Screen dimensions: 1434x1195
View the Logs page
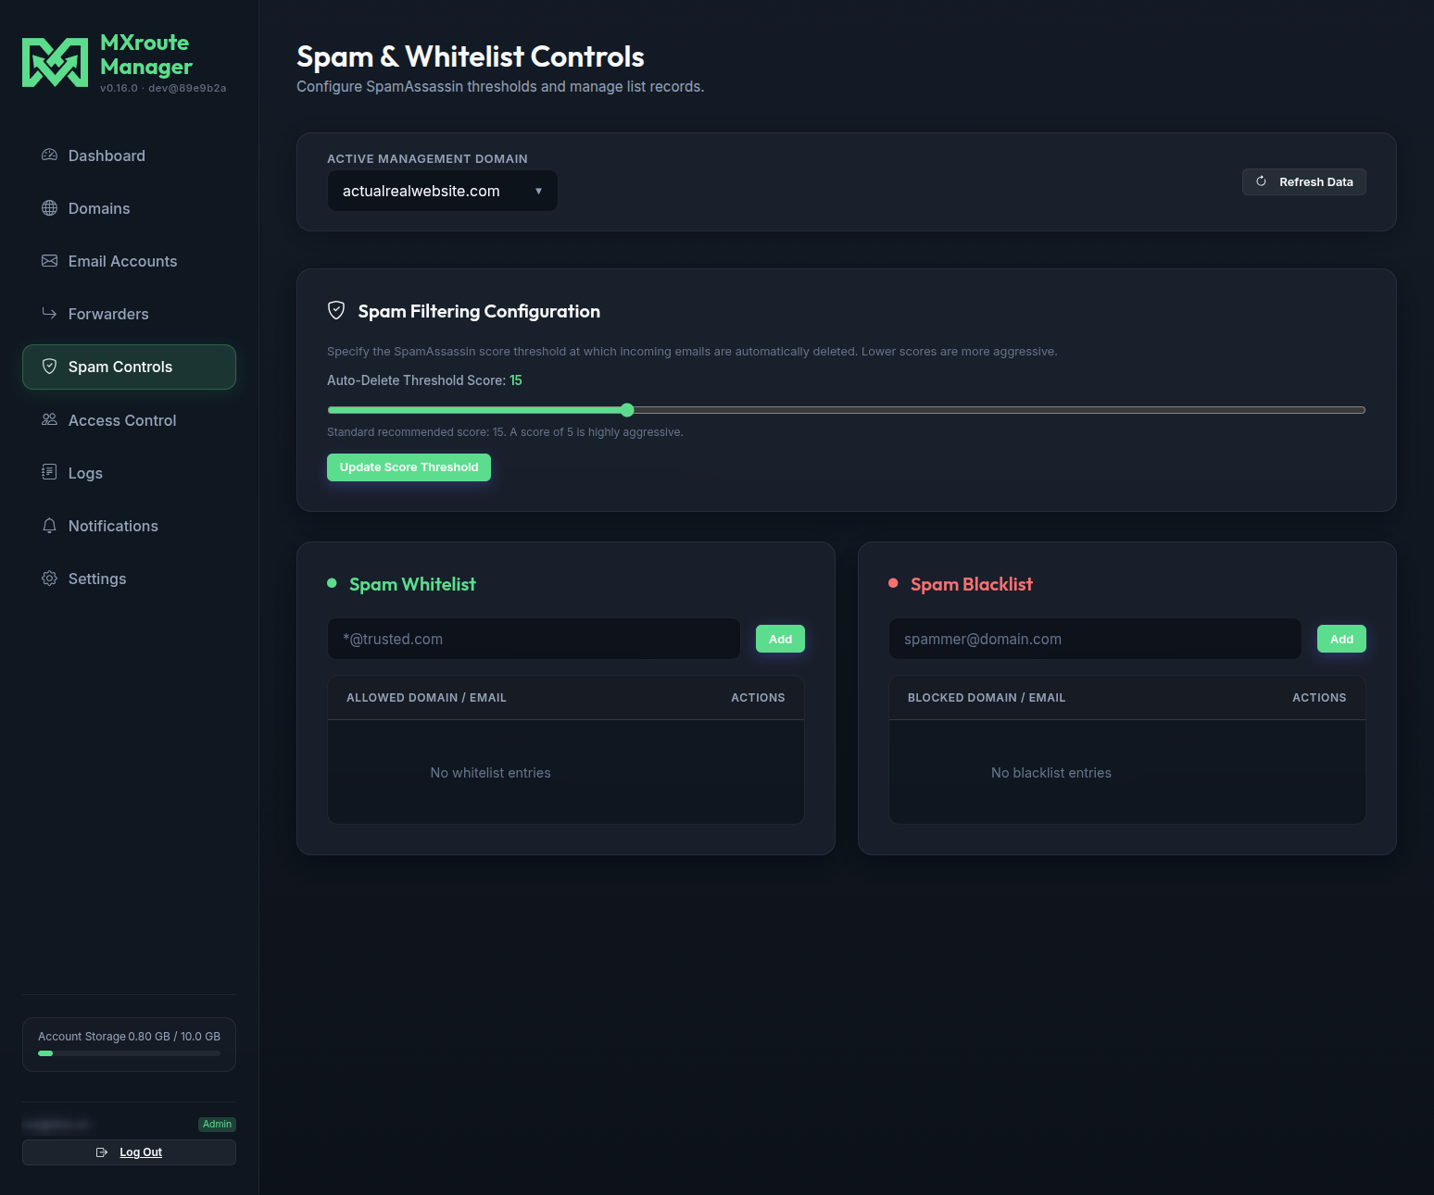point(129,473)
